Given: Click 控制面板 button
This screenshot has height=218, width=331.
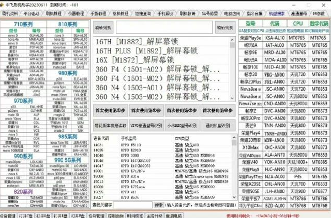Looking at the screenshot, I should pos(116,215).
